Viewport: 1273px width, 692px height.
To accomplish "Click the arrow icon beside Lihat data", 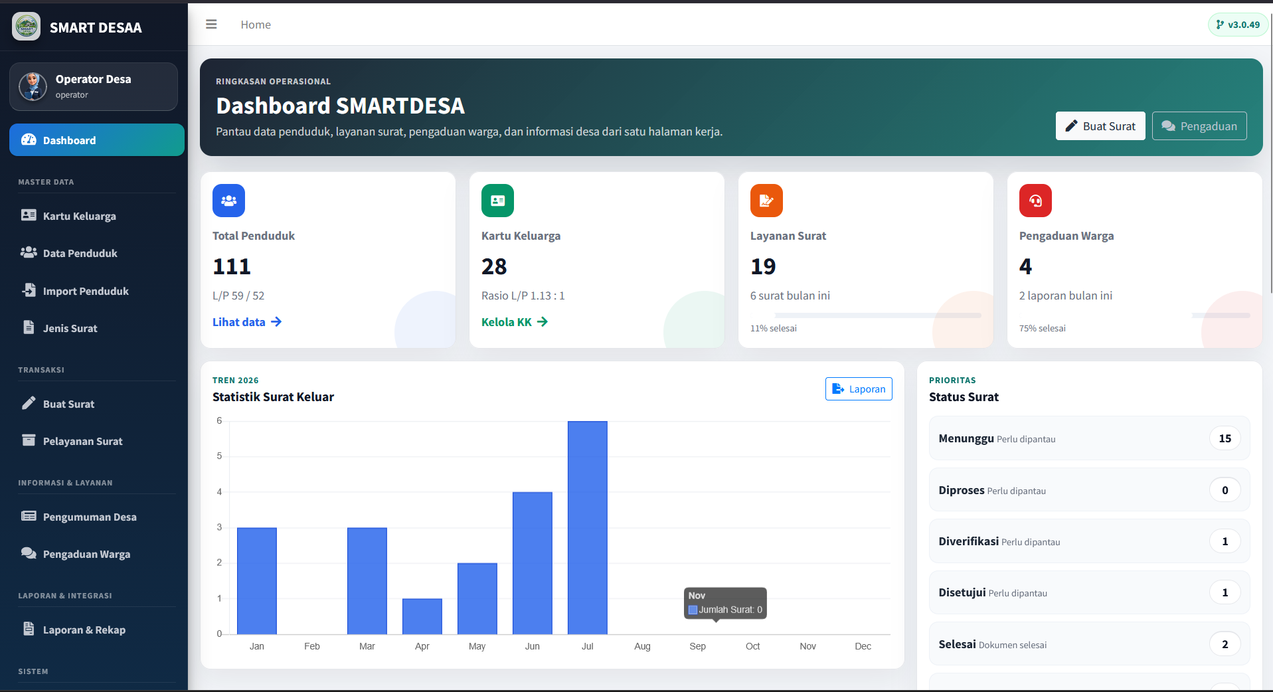I will tap(276, 321).
